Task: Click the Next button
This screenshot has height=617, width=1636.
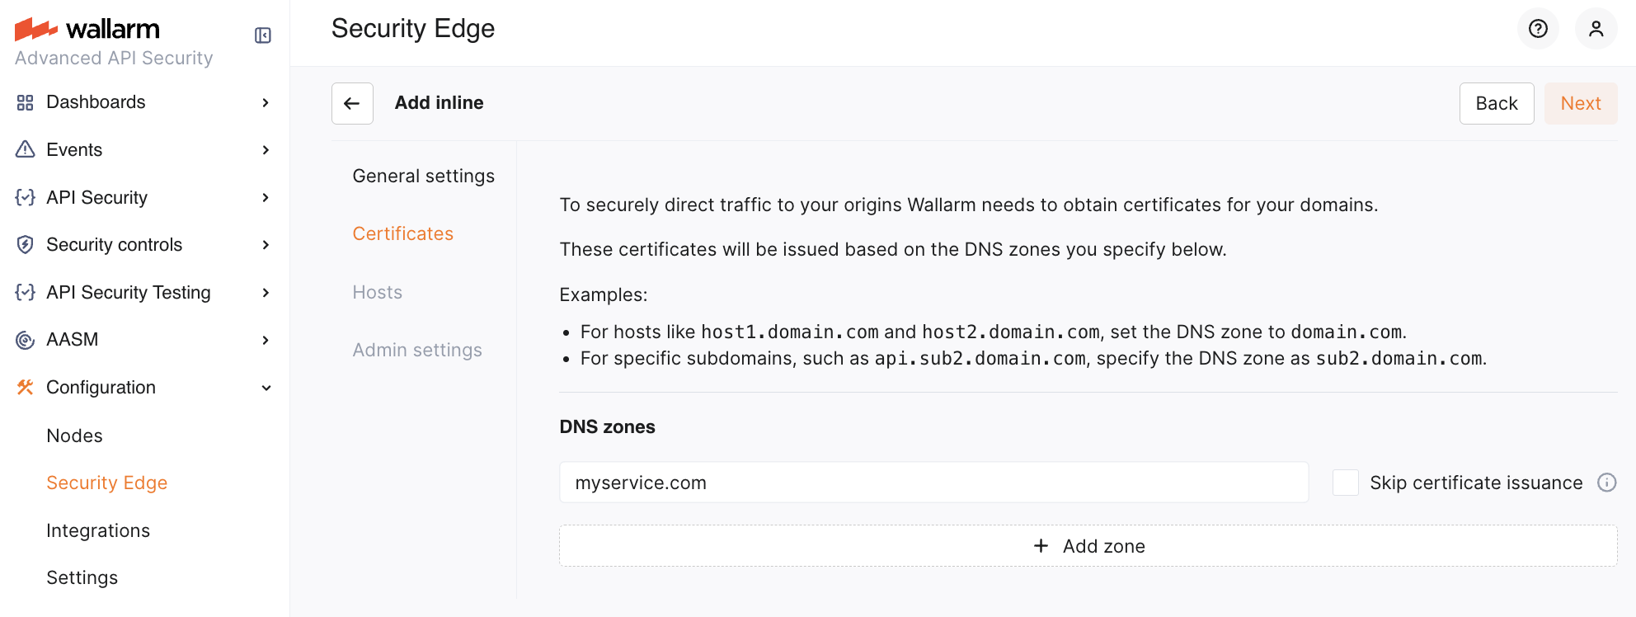Action: 1580,103
